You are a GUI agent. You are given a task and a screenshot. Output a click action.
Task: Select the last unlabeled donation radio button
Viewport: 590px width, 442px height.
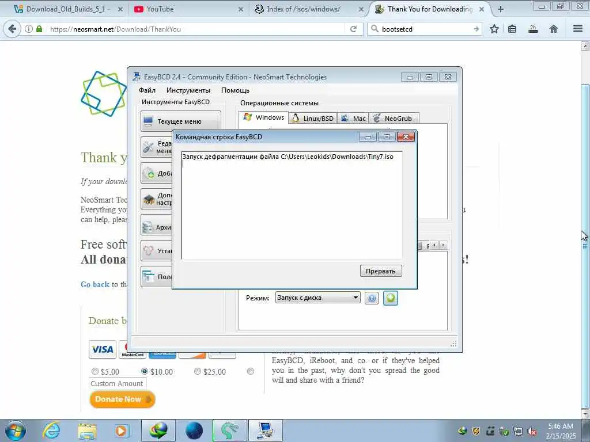click(x=251, y=371)
